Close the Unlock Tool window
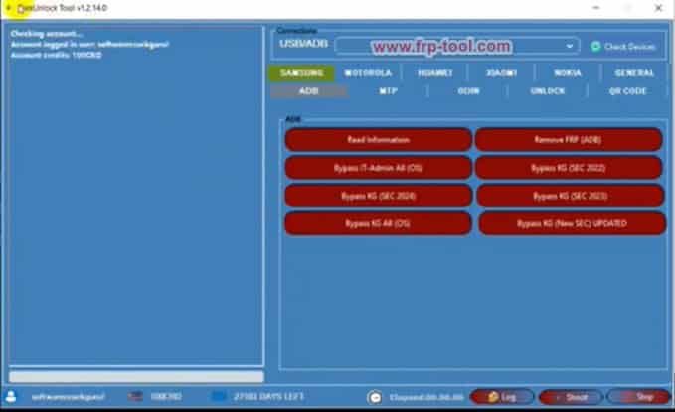The width and height of the screenshot is (675, 412). tap(658, 8)
